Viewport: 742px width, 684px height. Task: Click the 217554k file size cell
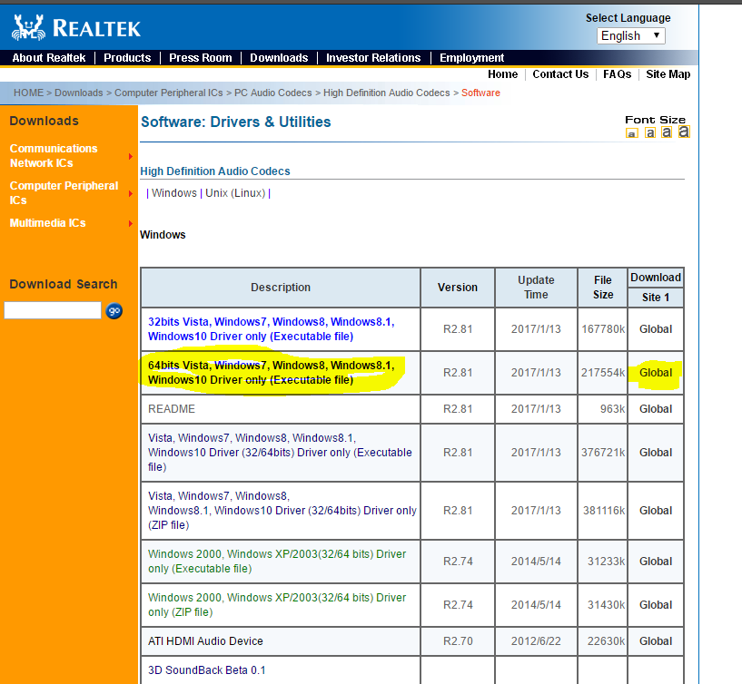click(603, 373)
